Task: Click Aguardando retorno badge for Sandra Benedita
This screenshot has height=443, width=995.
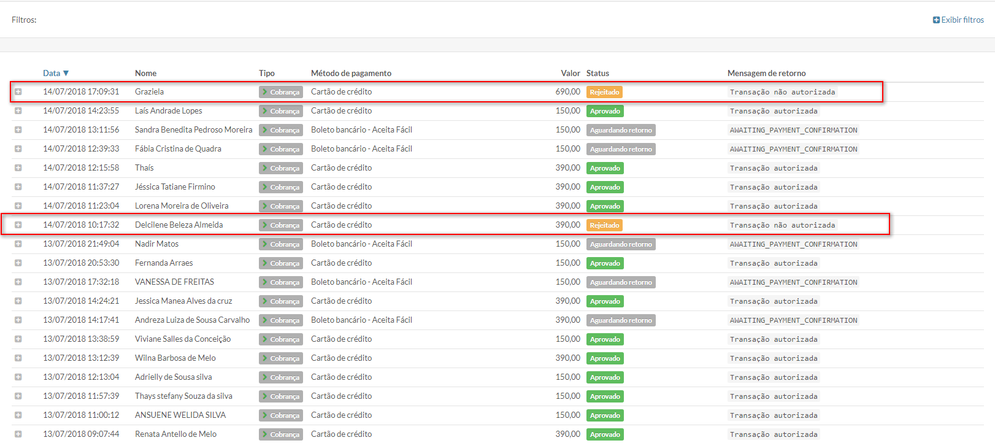Action: pos(621,130)
